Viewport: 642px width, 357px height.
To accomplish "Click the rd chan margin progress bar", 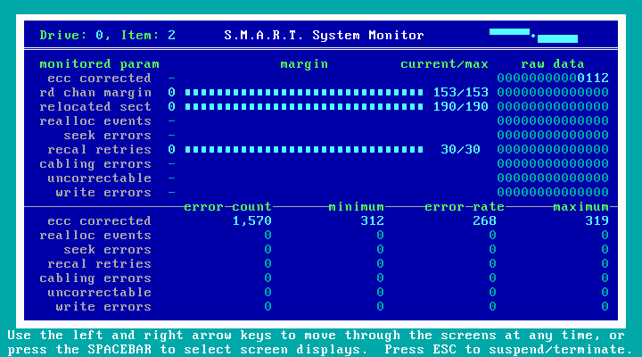I will point(303,93).
